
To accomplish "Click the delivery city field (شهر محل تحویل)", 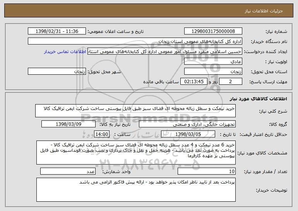I will pyautogui.click(x=57, y=72).
